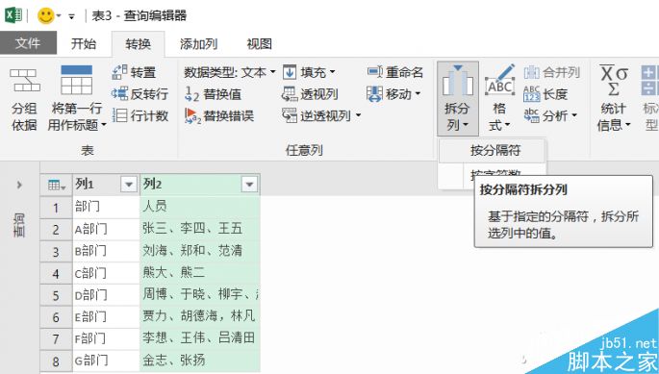This screenshot has width=659, height=374.
Task: Click the 长度 length button
Action: click(545, 94)
